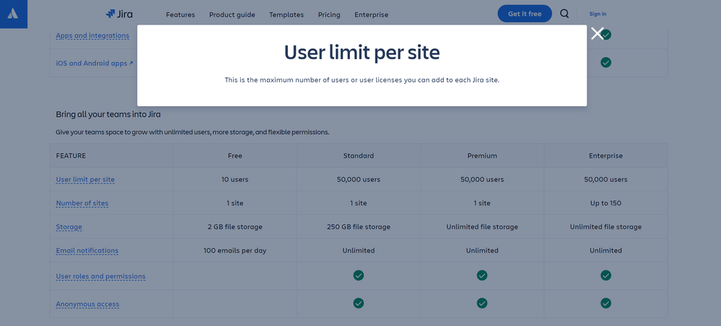The width and height of the screenshot is (721, 326).
Task: Click the Storage feature link
Action: [69, 227]
